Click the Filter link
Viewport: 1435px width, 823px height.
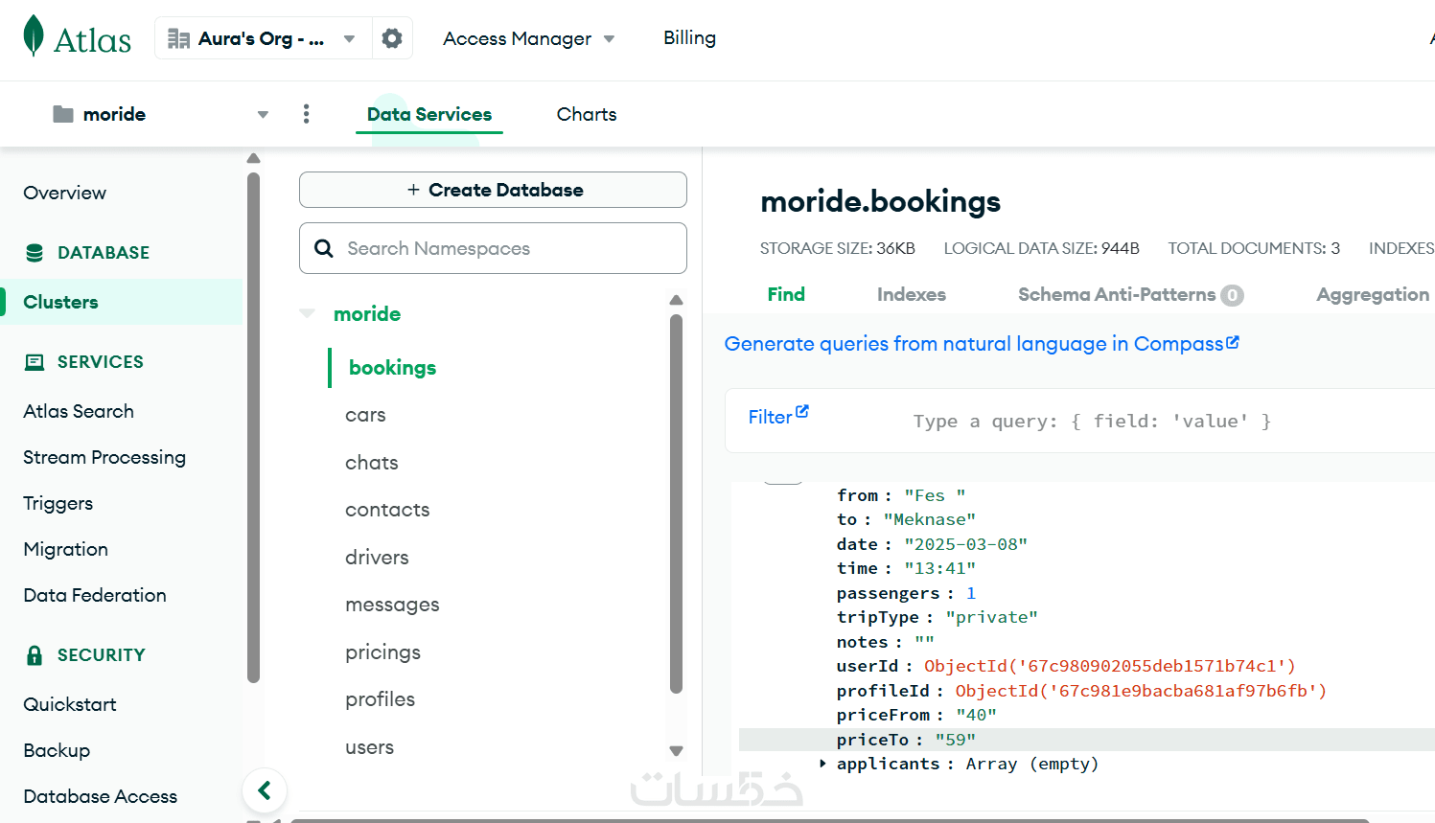[x=770, y=417]
